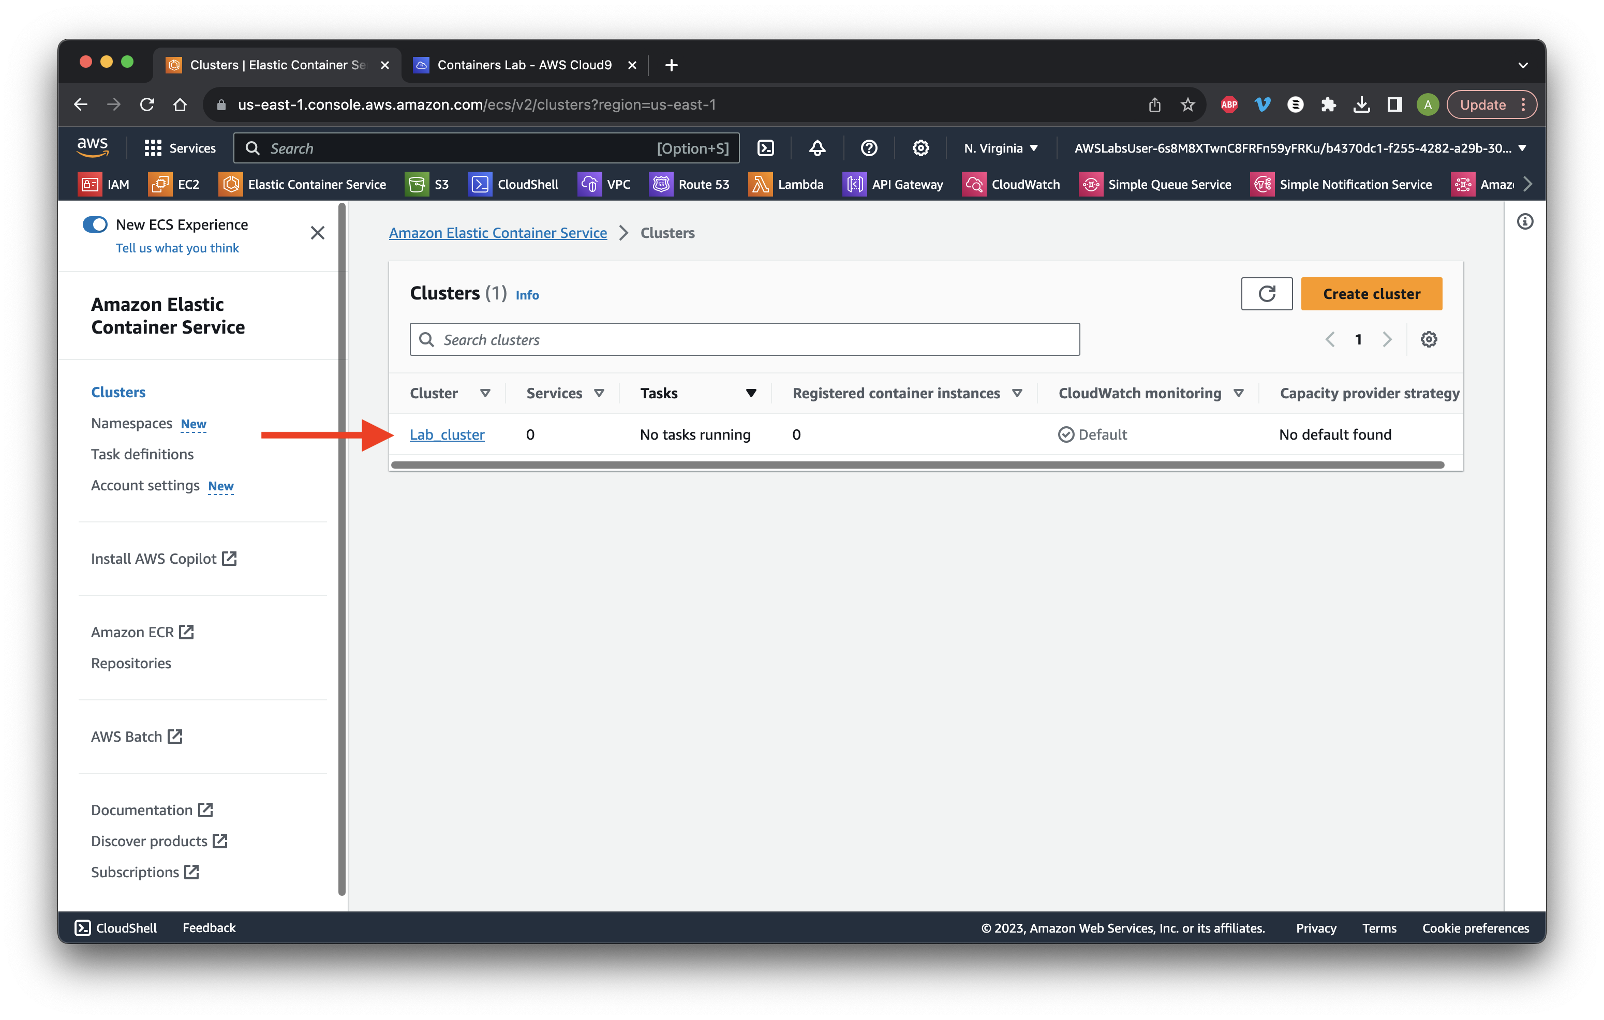
Task: Open Lambda from favorites bar
Action: tap(786, 184)
